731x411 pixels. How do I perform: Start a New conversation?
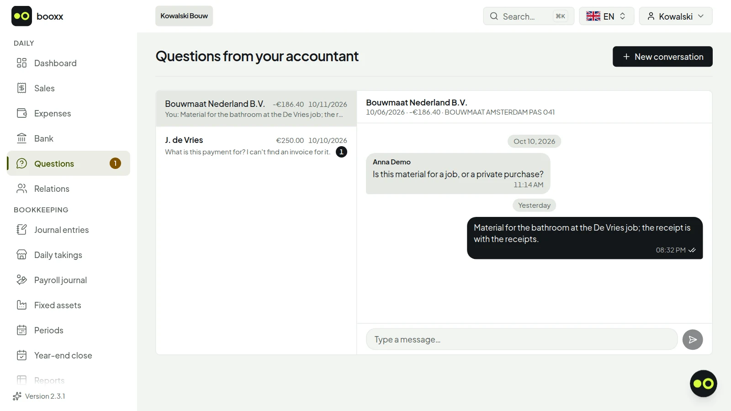tap(662, 57)
